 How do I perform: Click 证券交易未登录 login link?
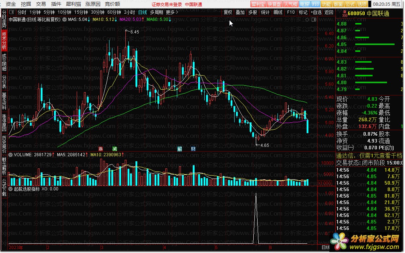(166, 4)
